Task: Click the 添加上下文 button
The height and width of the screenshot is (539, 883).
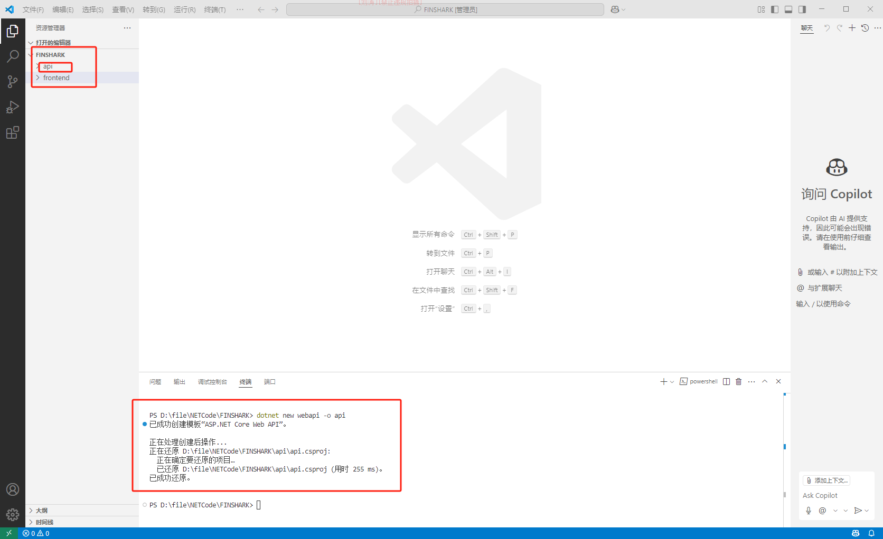Action: coord(827,480)
